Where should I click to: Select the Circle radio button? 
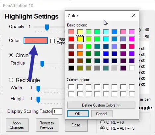(x=11, y=55)
